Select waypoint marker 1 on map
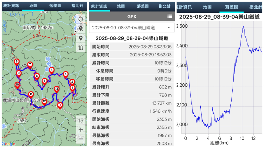Image resolution: width=264 pixels, height=148 pixels. pyautogui.click(x=72, y=88)
